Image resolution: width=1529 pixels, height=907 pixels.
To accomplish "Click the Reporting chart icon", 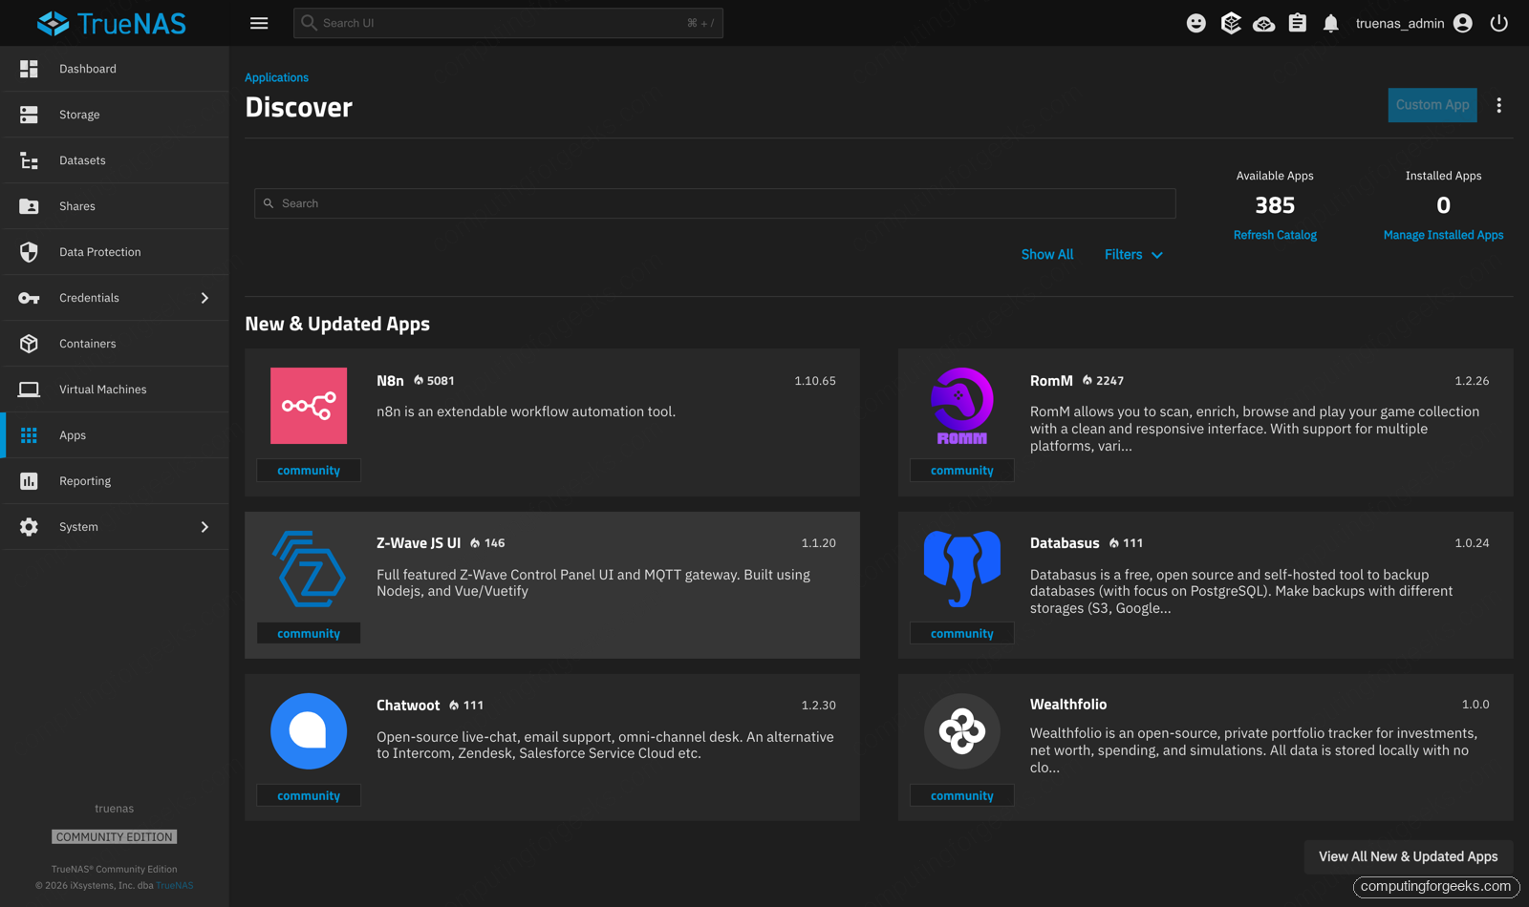I will pyautogui.click(x=29, y=481).
